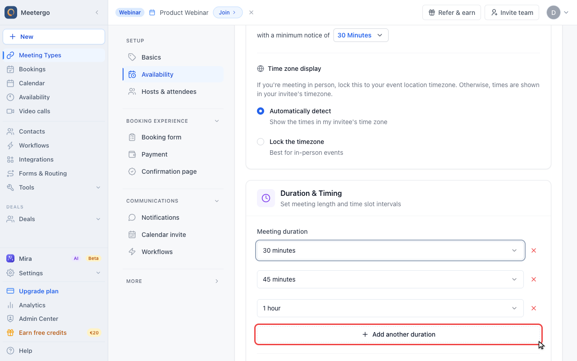This screenshot has width=577, height=361.
Task: Close the Product Webinar tab
Action: (x=252, y=13)
